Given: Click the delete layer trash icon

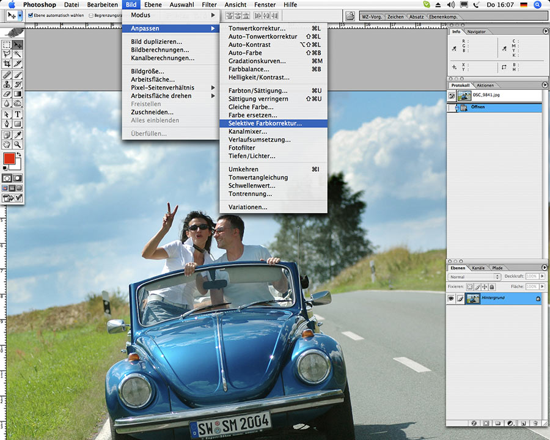Looking at the screenshot, I should 534,422.
